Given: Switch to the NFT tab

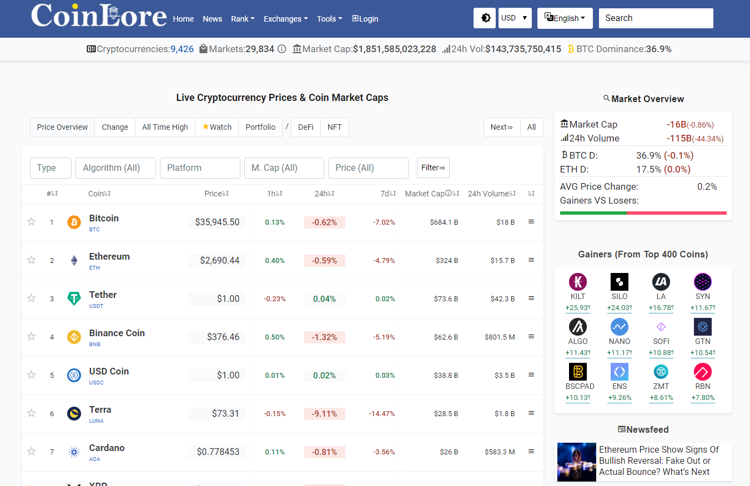Looking at the screenshot, I should [x=335, y=127].
